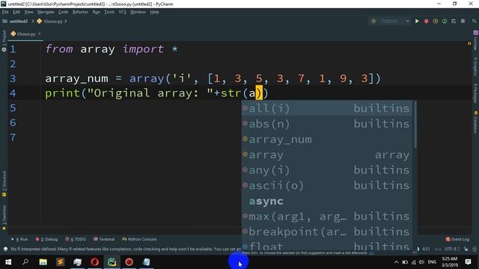Click the caret position 4:31 indicator
This screenshot has width=479, height=269.
click(426, 249)
